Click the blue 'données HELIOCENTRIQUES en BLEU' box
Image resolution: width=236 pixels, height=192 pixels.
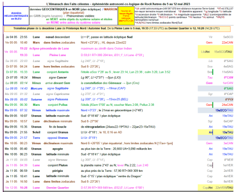[x=16, y=16]
